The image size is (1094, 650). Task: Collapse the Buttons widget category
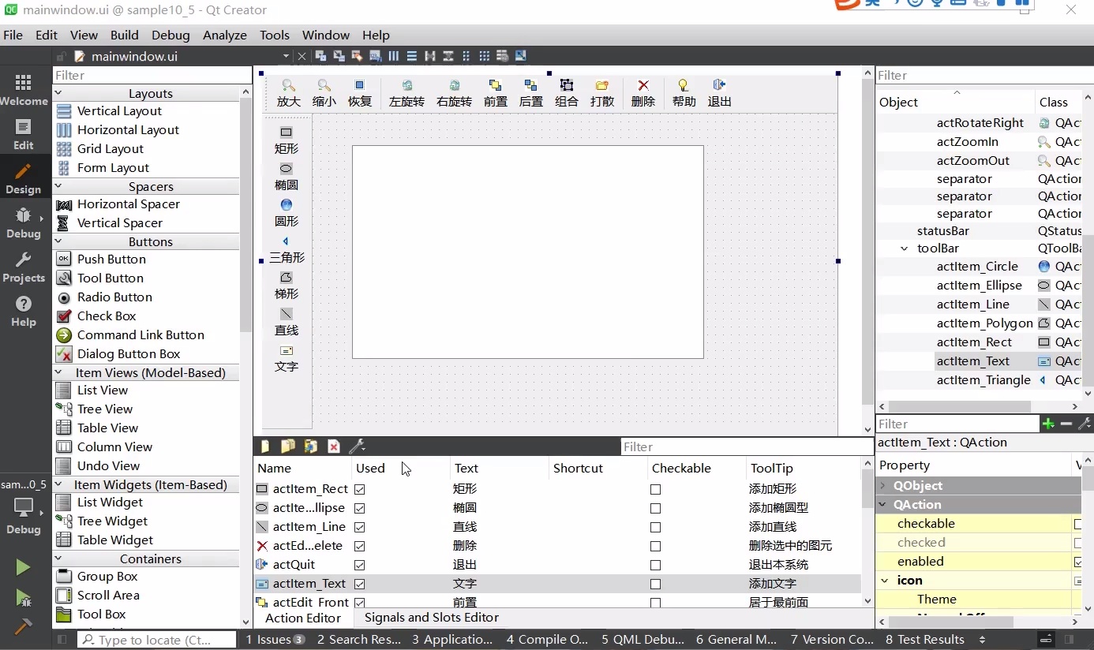(58, 241)
